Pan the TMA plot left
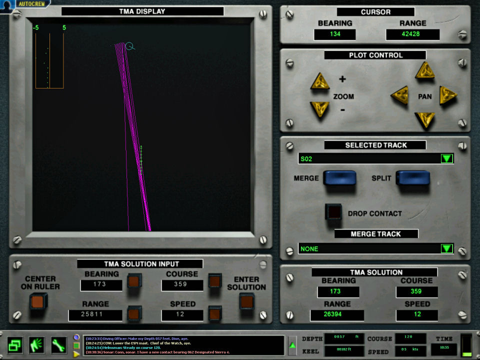 click(399, 95)
